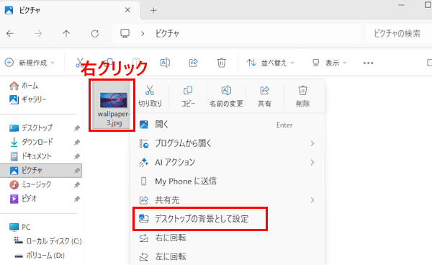This screenshot has width=432, height=265.
Task: Open the 並べ替え sort dropdown
Action: (270, 63)
